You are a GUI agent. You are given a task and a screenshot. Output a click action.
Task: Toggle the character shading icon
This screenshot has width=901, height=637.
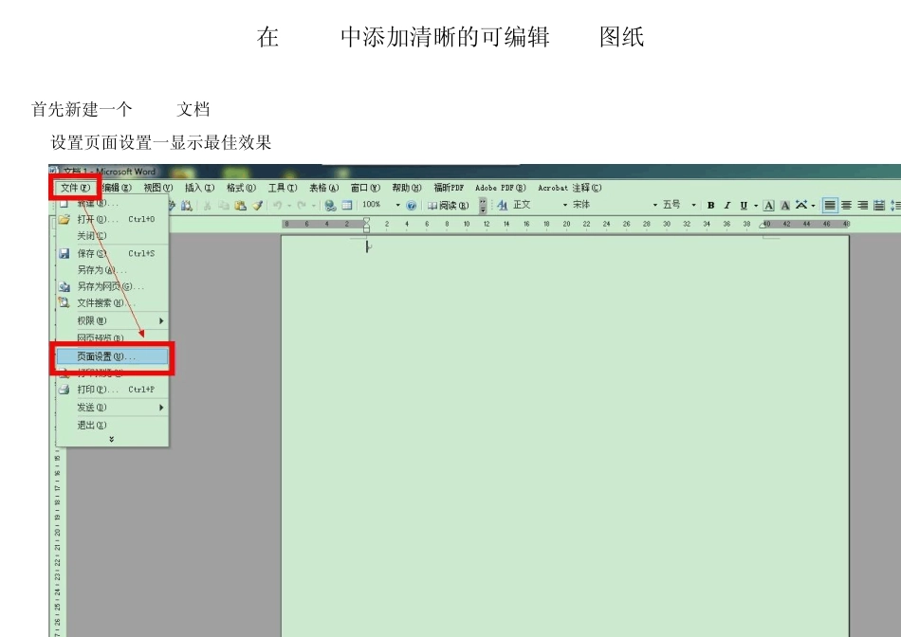(785, 205)
